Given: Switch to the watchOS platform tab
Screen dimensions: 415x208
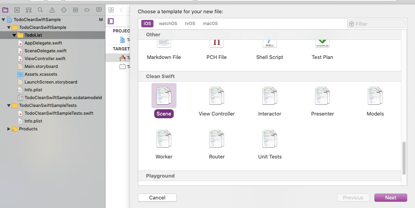Looking at the screenshot, I should pos(168,23).
